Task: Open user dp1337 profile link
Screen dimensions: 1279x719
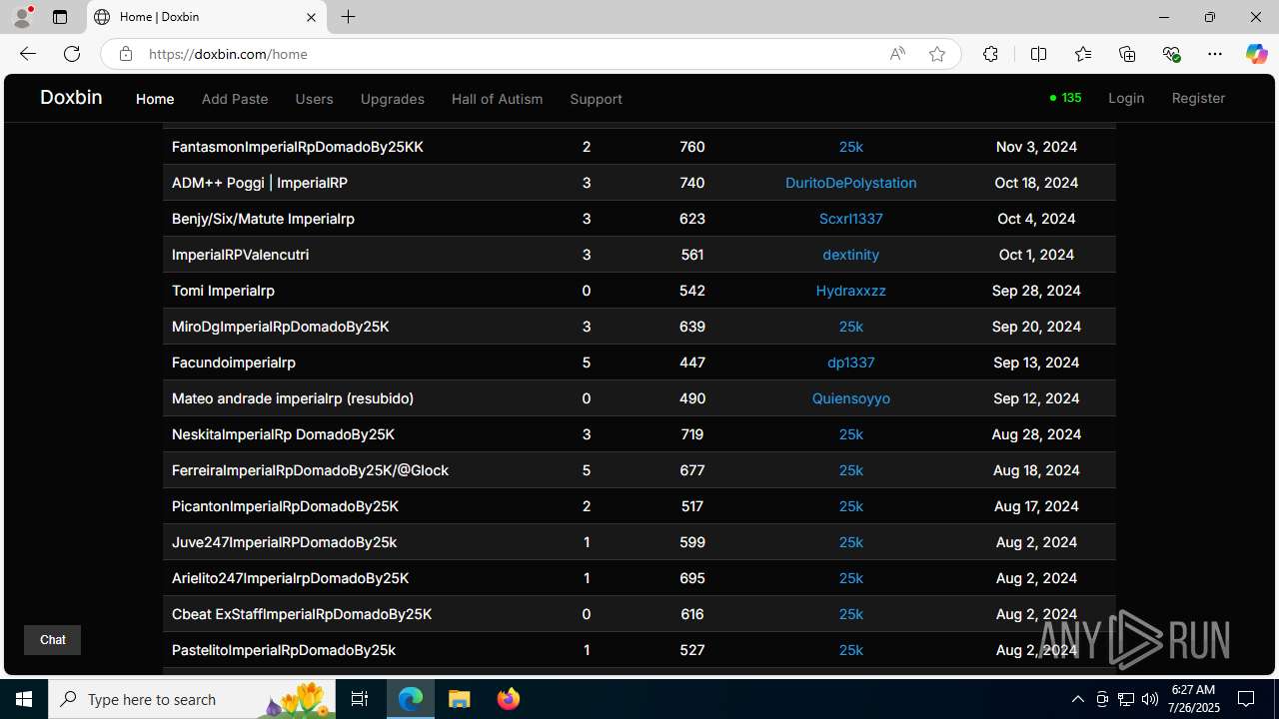Action: coord(850,362)
